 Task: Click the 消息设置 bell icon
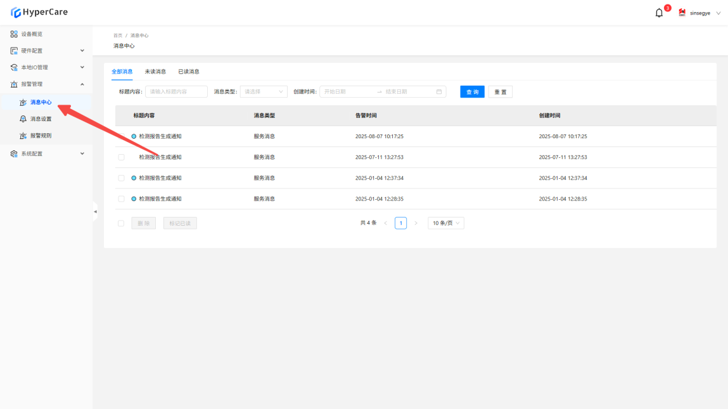pos(23,119)
